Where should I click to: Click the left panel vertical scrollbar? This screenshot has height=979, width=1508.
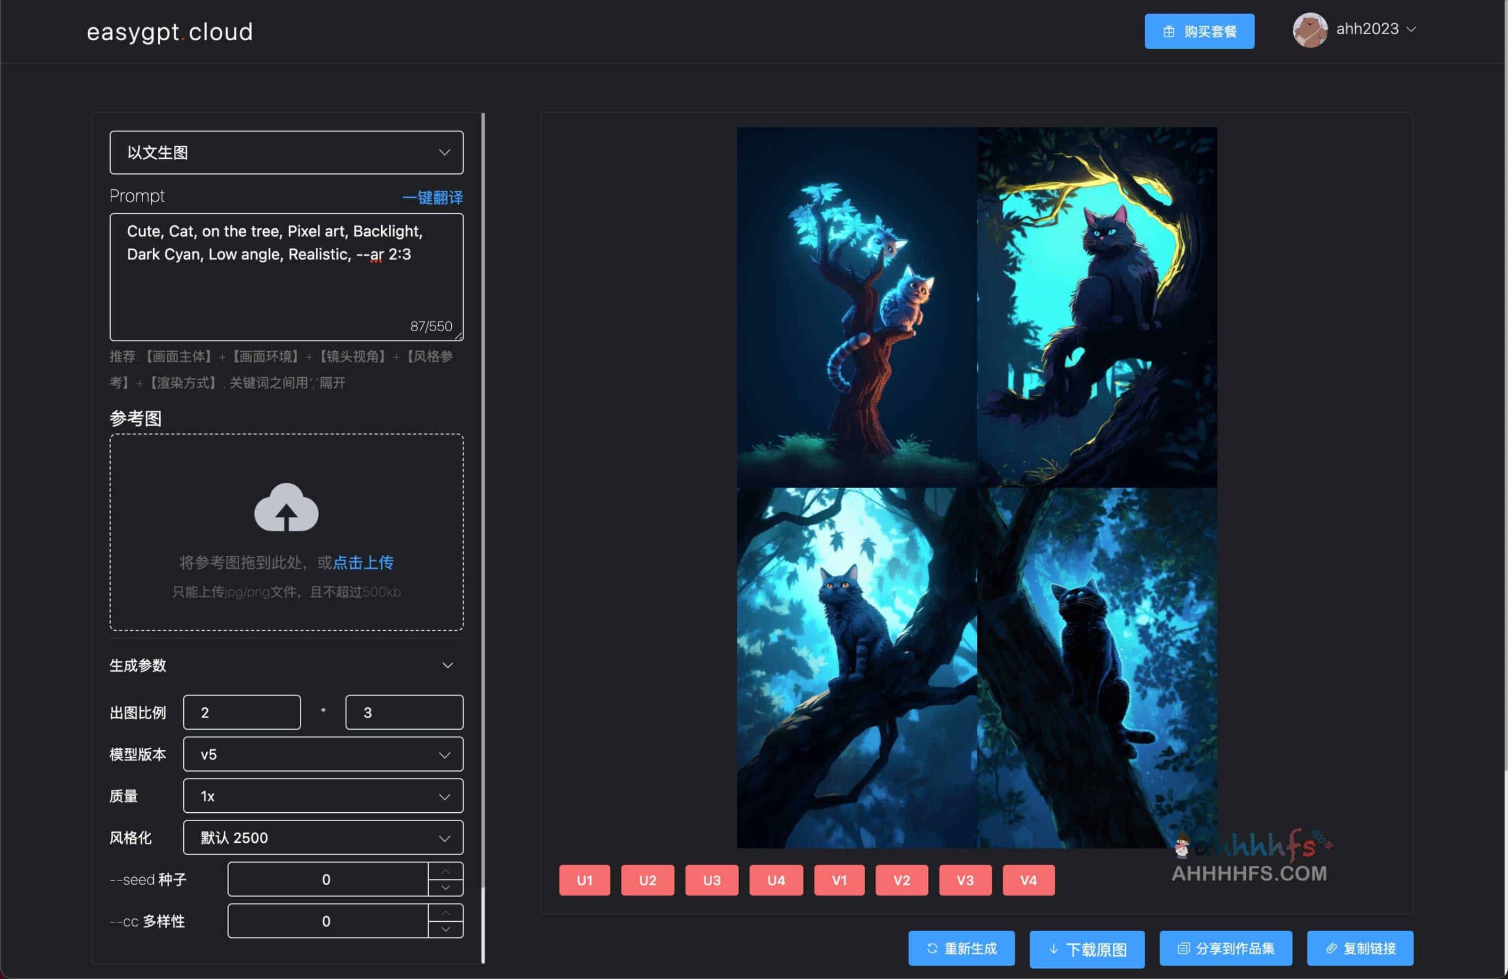(483, 538)
